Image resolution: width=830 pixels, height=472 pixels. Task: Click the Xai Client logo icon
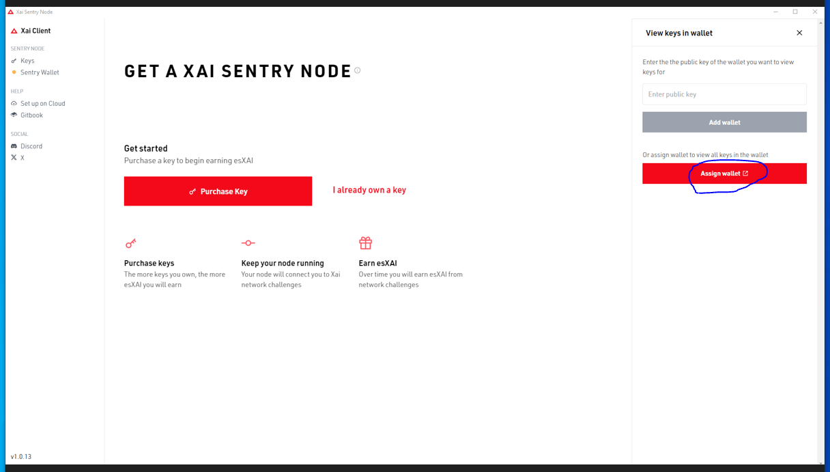click(14, 31)
